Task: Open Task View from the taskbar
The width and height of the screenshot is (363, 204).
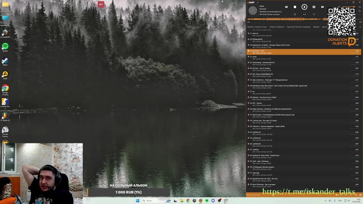Action: pyautogui.click(x=175, y=201)
